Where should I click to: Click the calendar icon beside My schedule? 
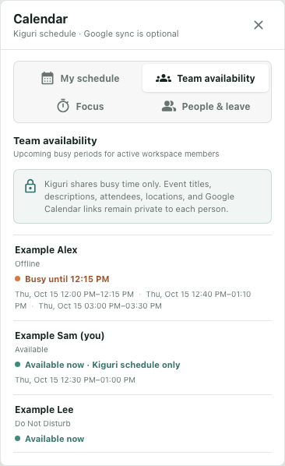click(47, 78)
